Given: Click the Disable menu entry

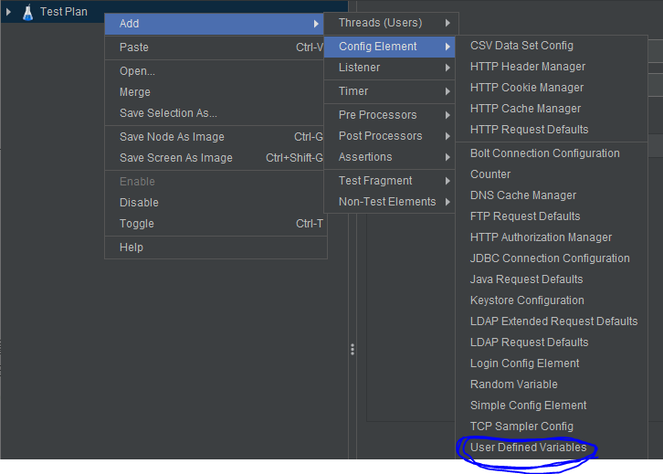Looking at the screenshot, I should 215,203.
